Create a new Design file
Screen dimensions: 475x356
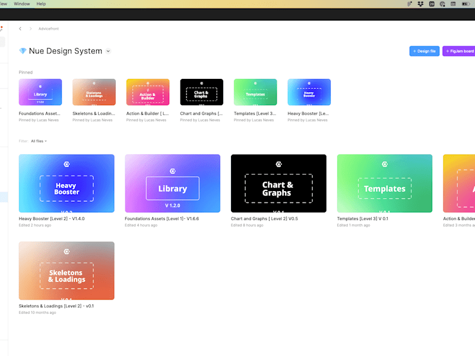click(x=424, y=51)
